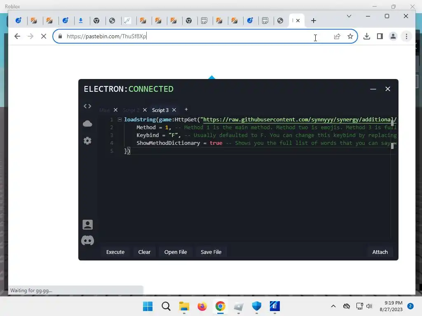This screenshot has width=422, height=316.
Task: Click Chrome taskbar icon
Action: pos(220,306)
